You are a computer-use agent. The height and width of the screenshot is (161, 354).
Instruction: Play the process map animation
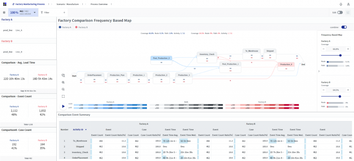click(x=63, y=106)
